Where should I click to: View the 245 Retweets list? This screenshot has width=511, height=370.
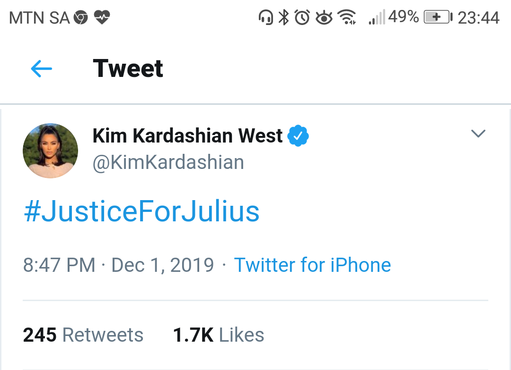pos(83,335)
